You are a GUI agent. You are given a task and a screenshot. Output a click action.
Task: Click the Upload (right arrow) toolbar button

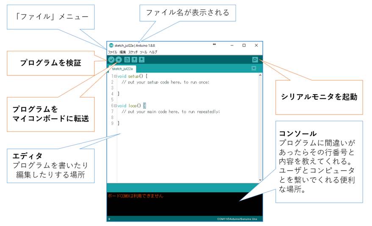pos(119,60)
